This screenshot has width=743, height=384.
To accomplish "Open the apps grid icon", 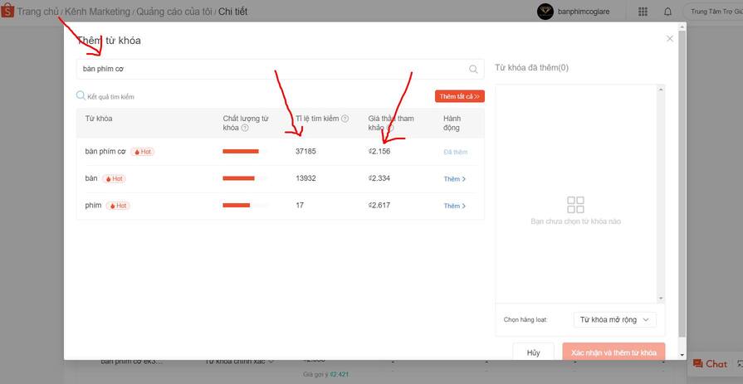I will point(643,12).
